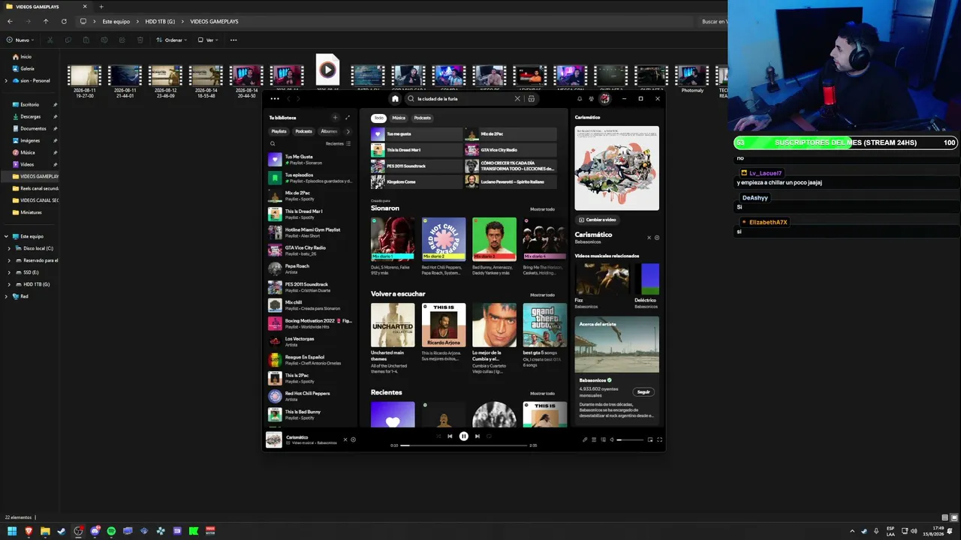Open the Spotify play queue icon

pos(594,439)
